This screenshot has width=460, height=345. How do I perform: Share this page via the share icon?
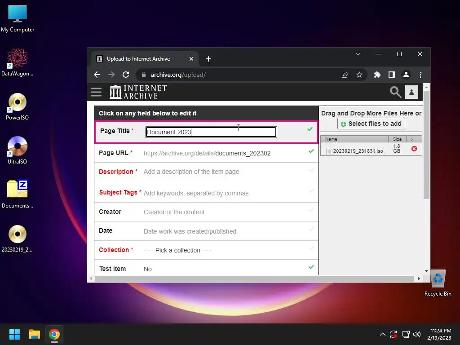345,75
